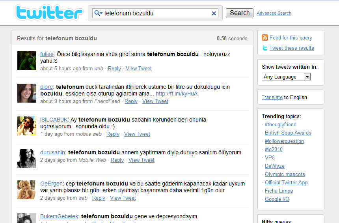Image resolution: width=339 pixels, height=223 pixels.
Task: Clear search text with the X icon
Action: click(214, 13)
